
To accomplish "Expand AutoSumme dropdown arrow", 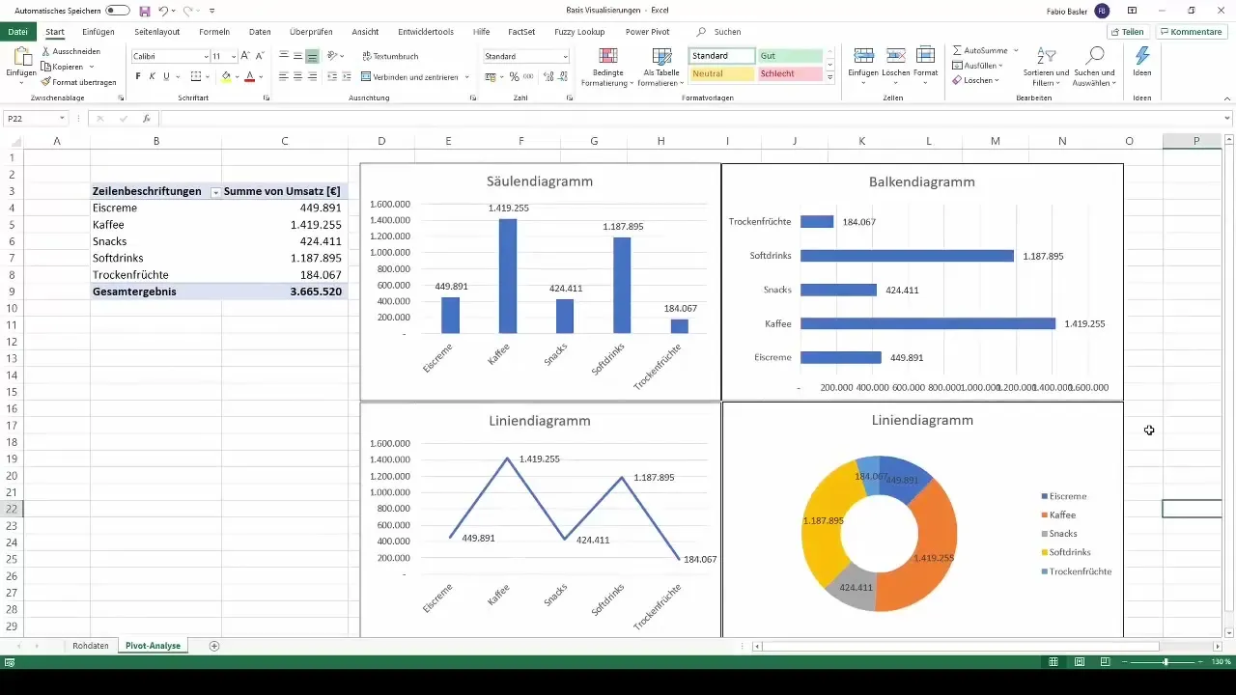I will pyautogui.click(x=1016, y=50).
